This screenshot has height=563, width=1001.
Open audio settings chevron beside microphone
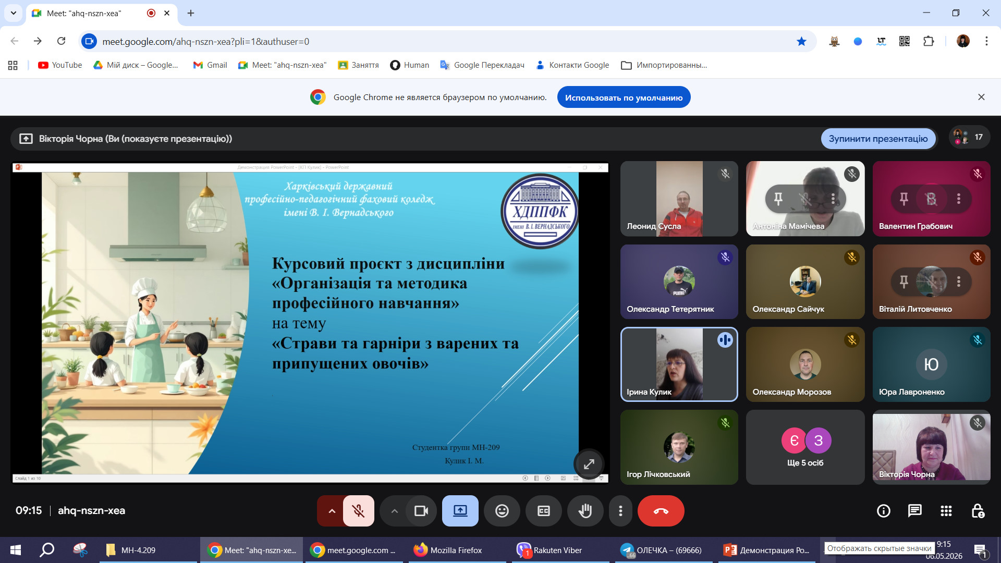click(x=332, y=511)
